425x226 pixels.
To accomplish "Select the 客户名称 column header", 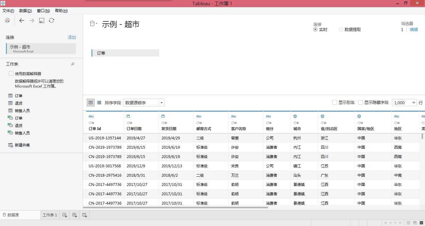I will click(246, 123).
